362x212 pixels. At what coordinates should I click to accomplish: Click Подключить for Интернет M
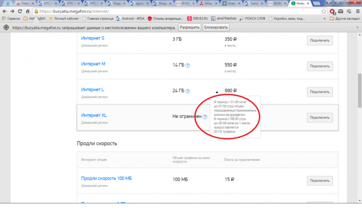(320, 66)
